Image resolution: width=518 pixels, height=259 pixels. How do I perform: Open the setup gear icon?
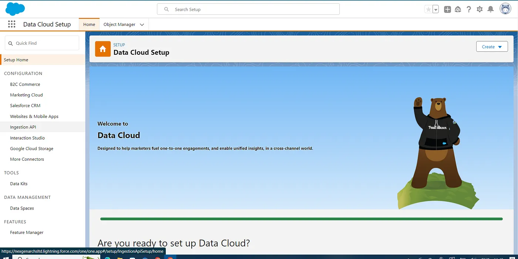pyautogui.click(x=480, y=10)
